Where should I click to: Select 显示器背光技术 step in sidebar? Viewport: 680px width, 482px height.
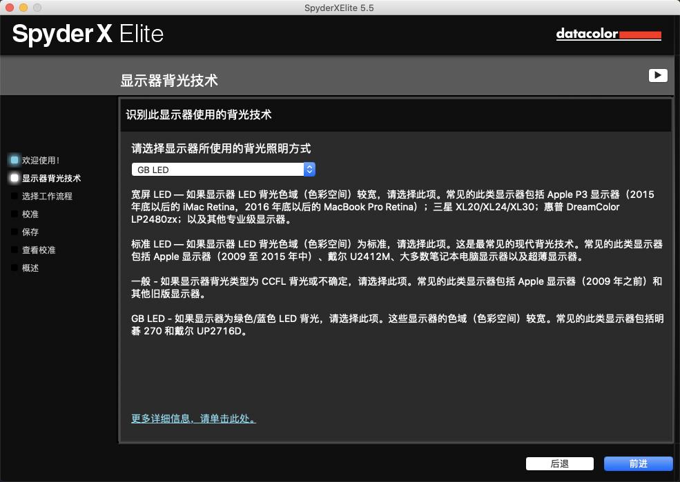coord(51,179)
